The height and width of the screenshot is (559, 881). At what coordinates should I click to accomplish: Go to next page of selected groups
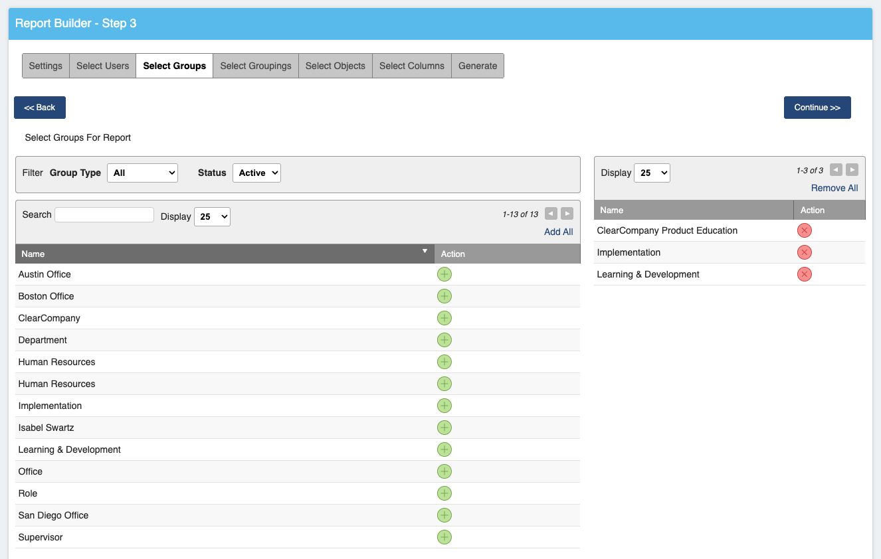point(852,169)
